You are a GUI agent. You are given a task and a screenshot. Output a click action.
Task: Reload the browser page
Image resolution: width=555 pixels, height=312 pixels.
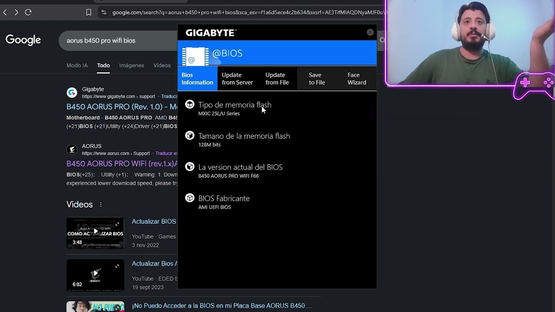(x=28, y=13)
